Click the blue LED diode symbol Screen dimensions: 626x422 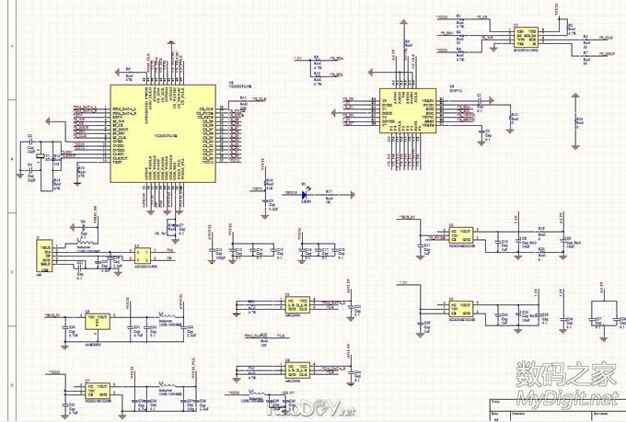coord(306,195)
